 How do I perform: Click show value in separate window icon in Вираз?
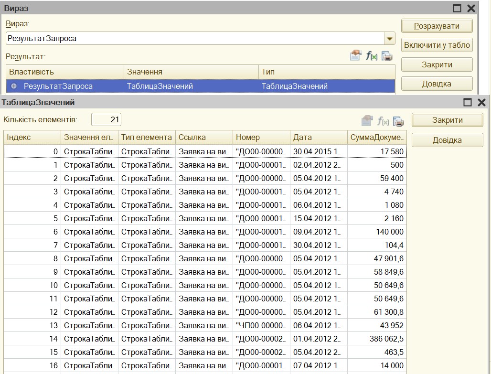(355, 56)
